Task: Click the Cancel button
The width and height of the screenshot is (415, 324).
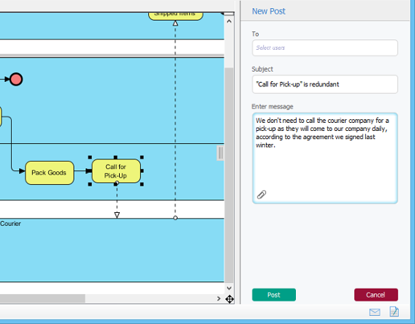Action: tap(376, 295)
